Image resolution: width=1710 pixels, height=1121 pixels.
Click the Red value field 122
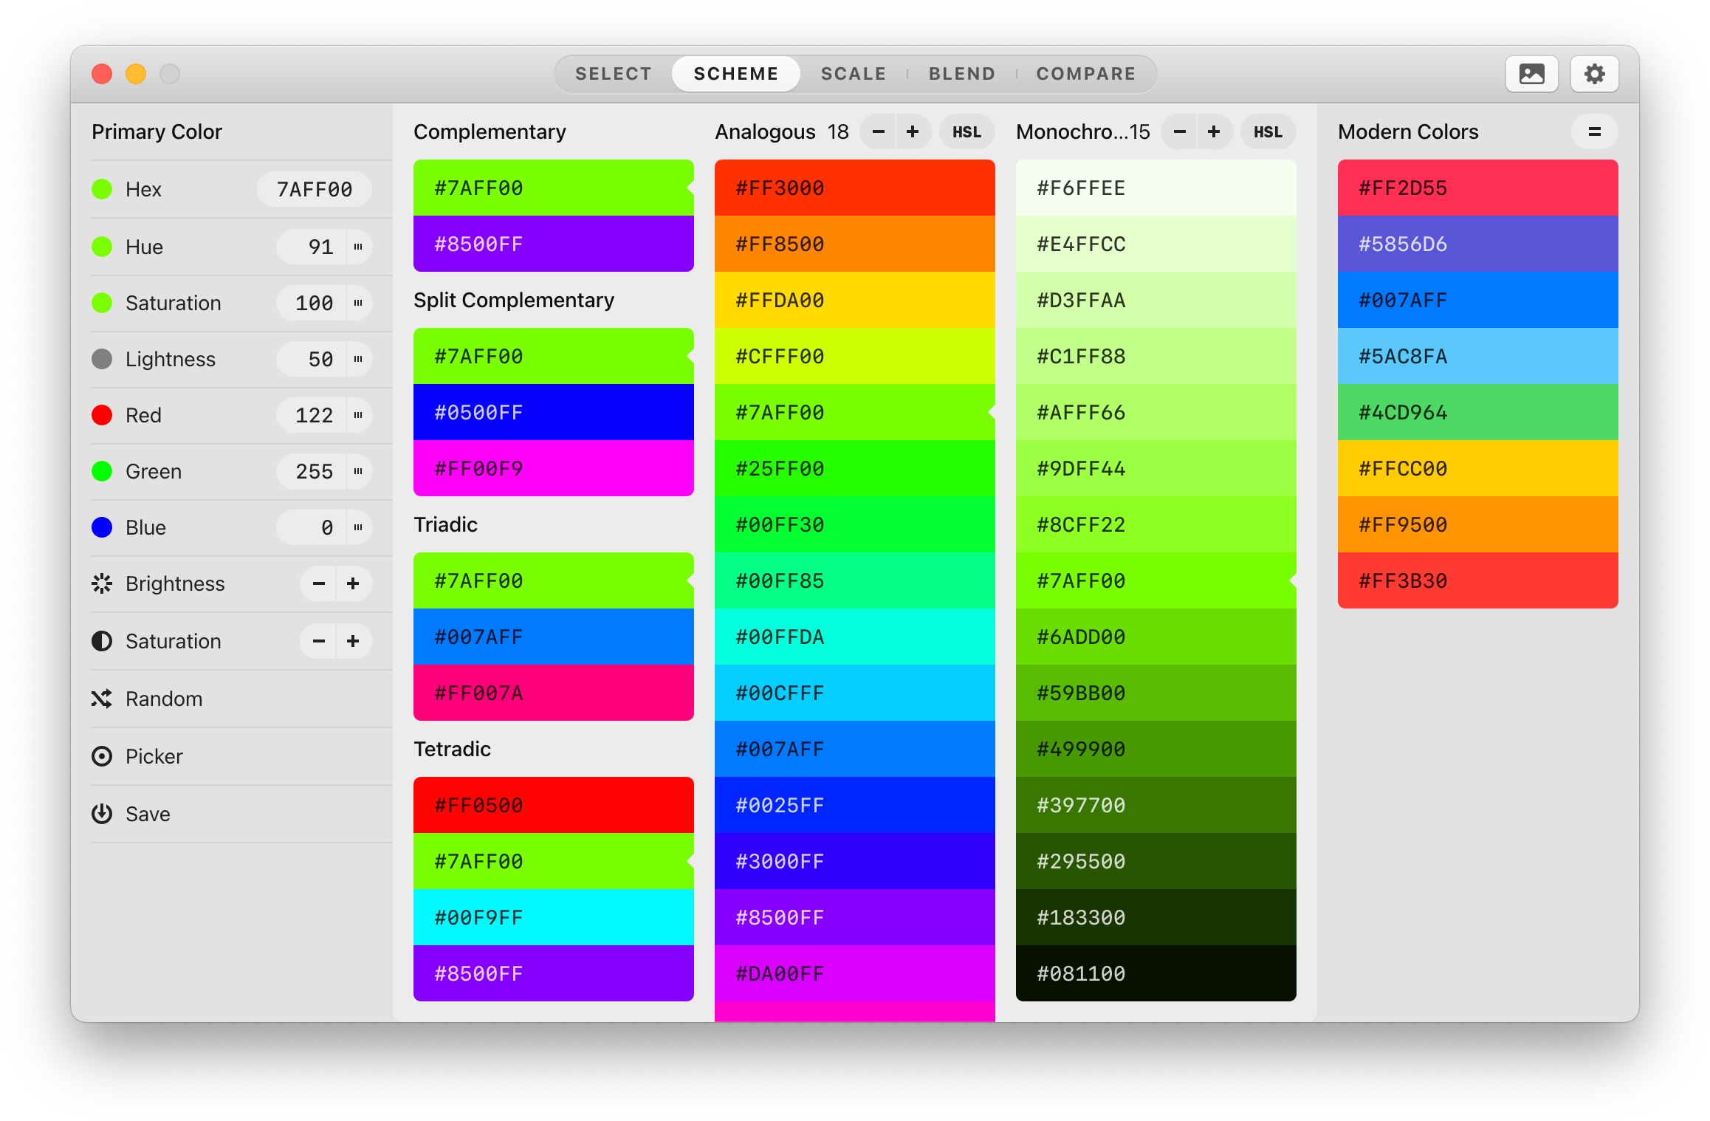311,415
